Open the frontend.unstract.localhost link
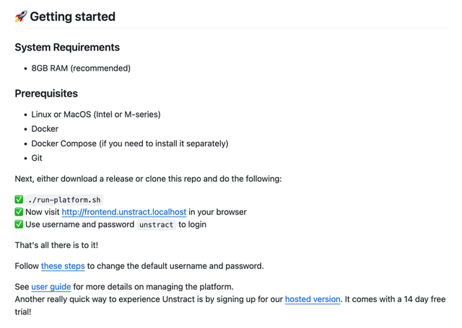The width and height of the screenshot is (462, 328). click(x=123, y=212)
